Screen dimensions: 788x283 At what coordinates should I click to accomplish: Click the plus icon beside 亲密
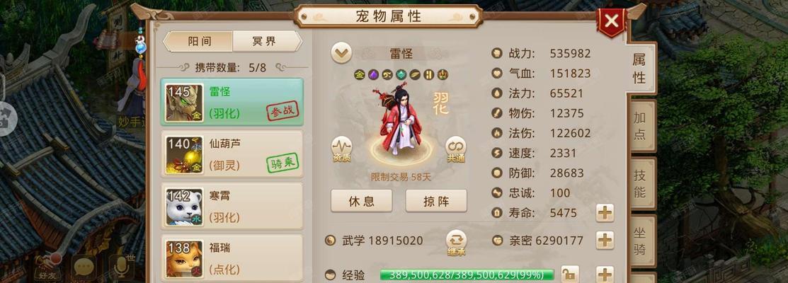(605, 241)
